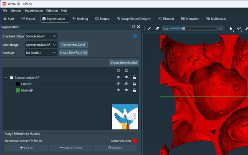Open the blue help question mark
This screenshot has width=248, height=155.
click(x=135, y=36)
